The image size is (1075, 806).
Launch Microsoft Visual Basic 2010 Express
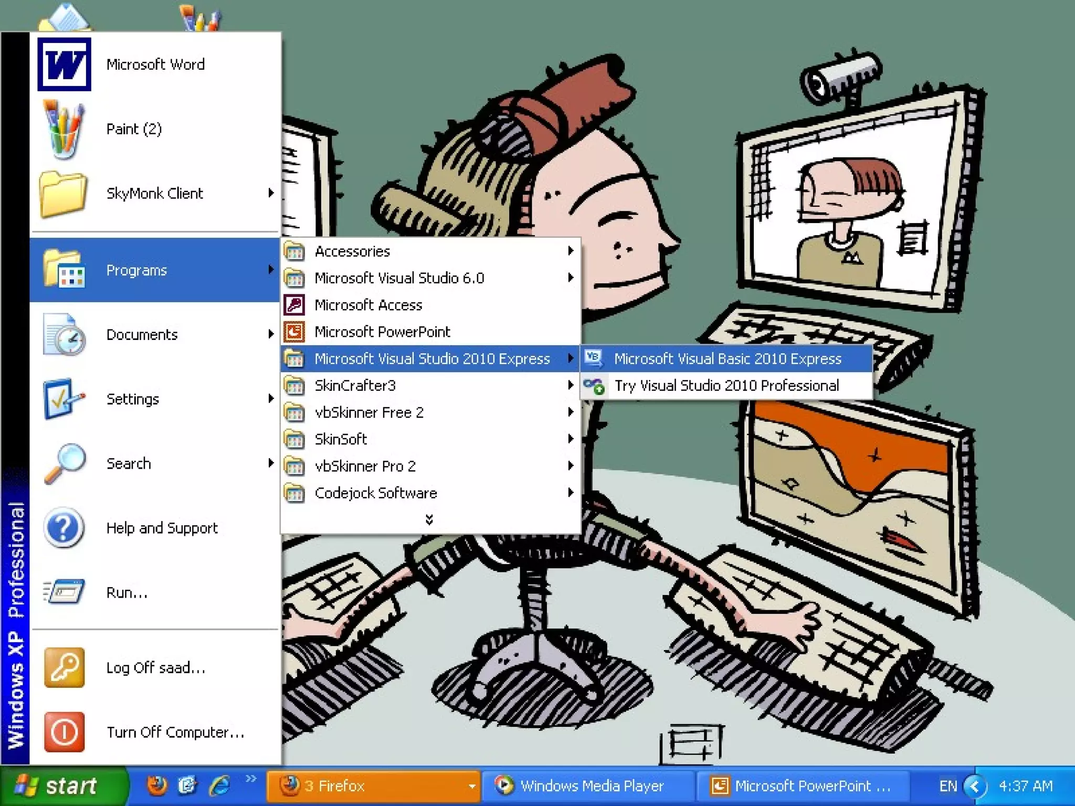pos(727,359)
